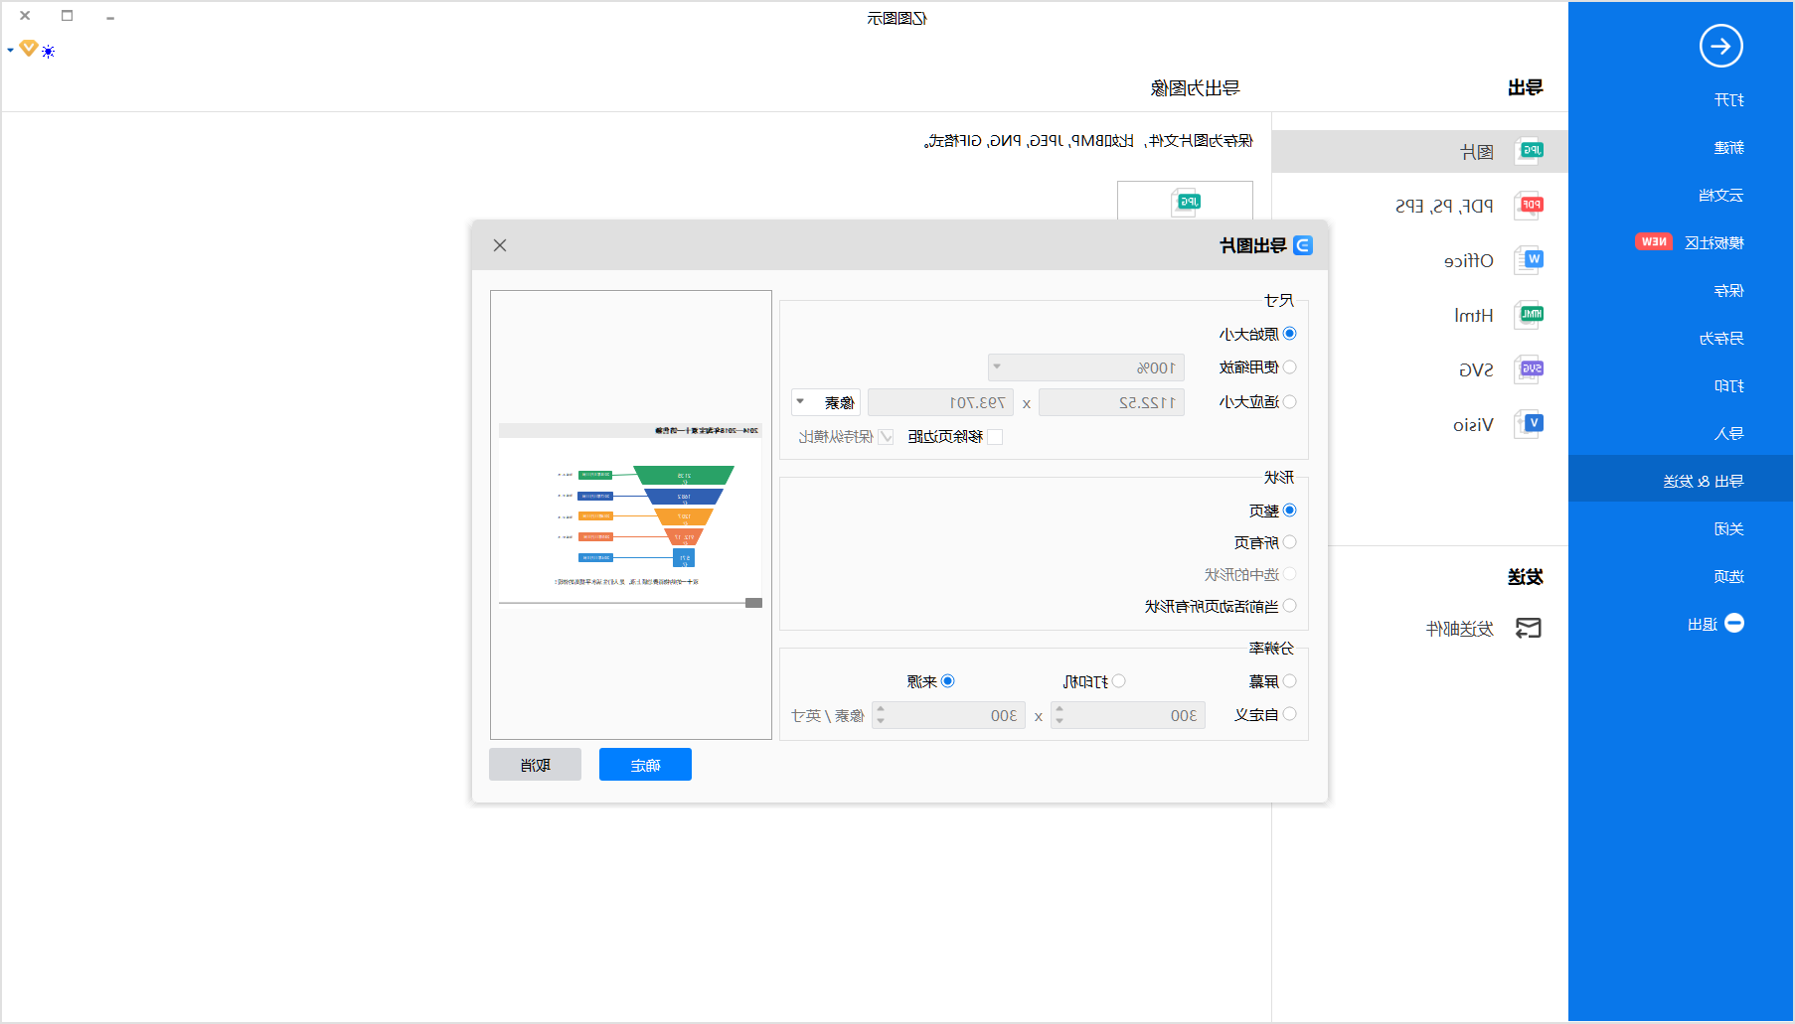Click the 取消 button

[x=535, y=765]
